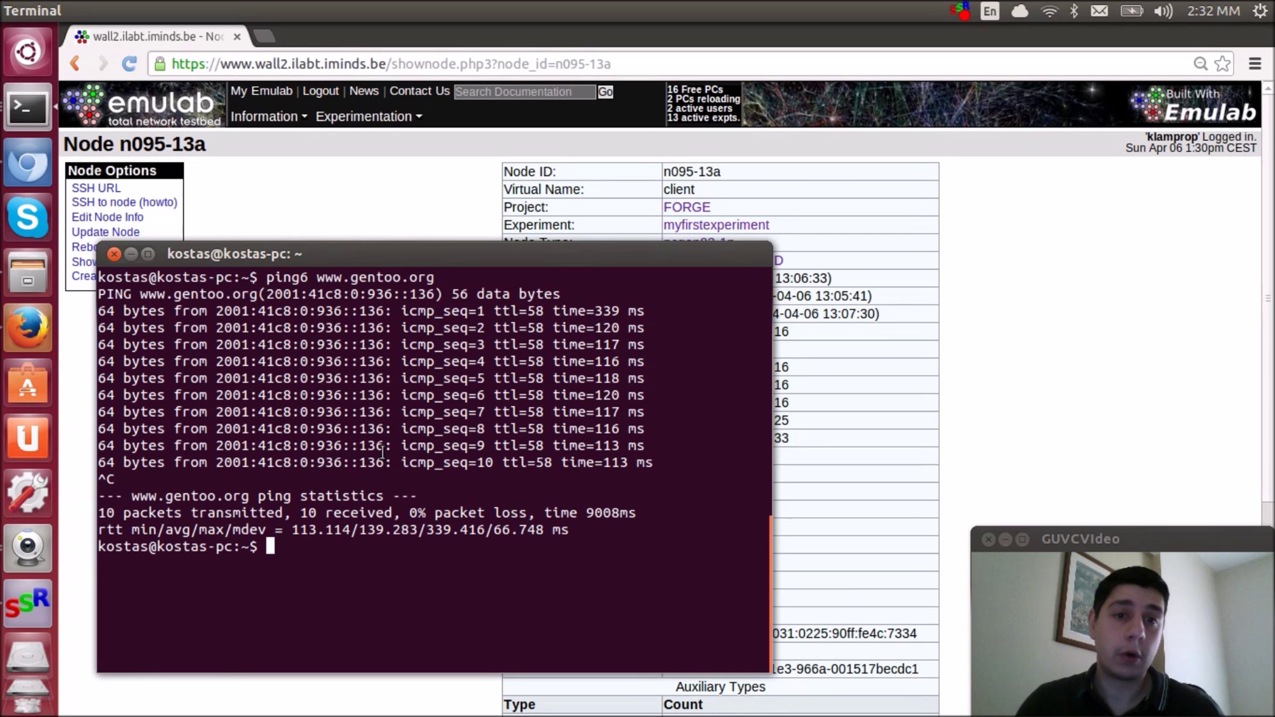This screenshot has width=1275, height=717.
Task: Expand the Experimentation dropdown menu
Action: 368,116
